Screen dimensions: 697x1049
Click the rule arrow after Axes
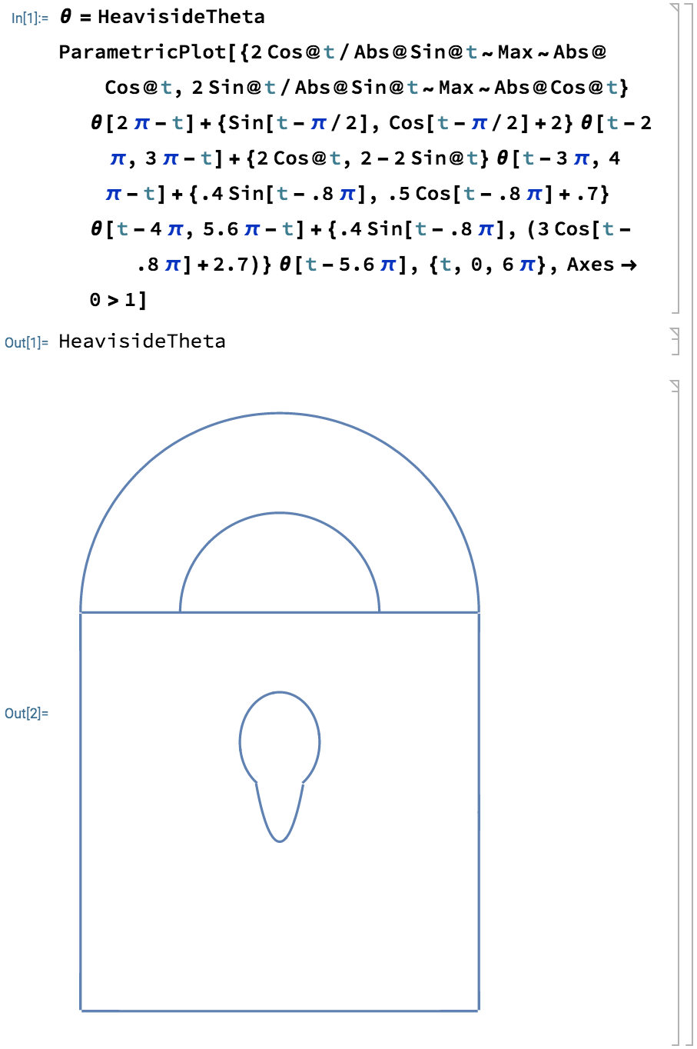tap(629, 265)
